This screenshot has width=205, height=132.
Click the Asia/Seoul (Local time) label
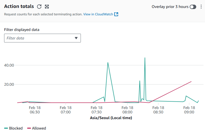(x=111, y=118)
